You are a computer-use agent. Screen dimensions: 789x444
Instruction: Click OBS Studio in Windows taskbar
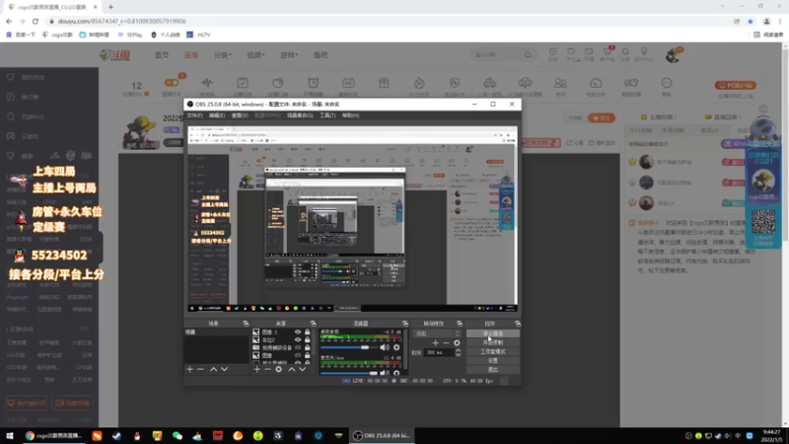coord(382,435)
